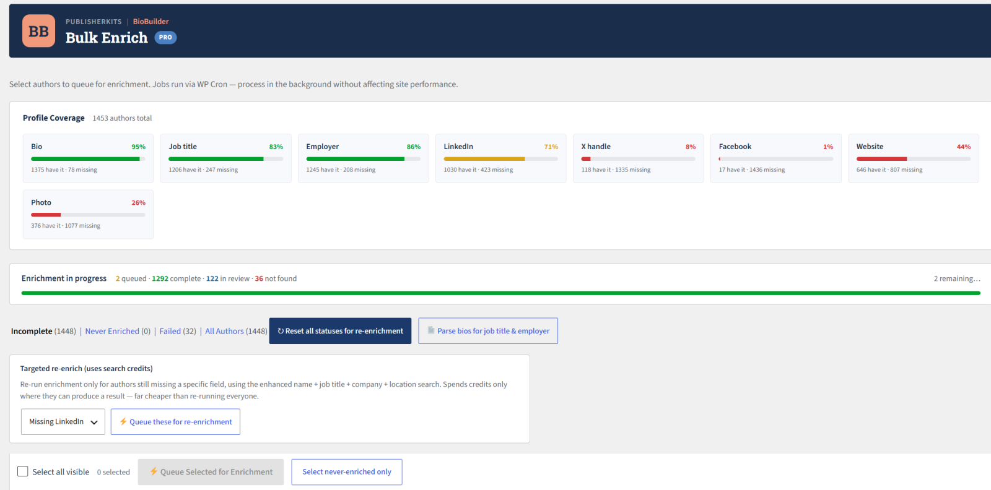This screenshot has width=991, height=490.
Task: Click the 44% Website percentage
Action: pos(963,147)
